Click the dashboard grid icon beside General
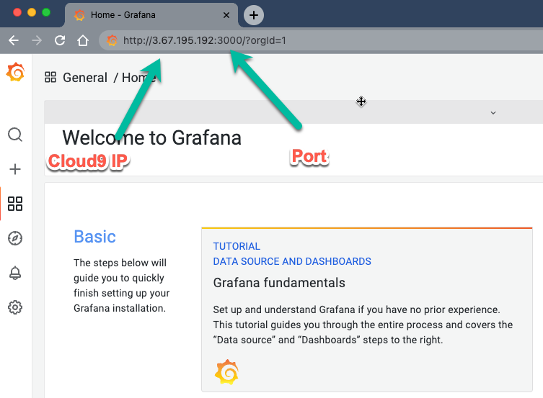This screenshot has width=543, height=398. point(50,78)
